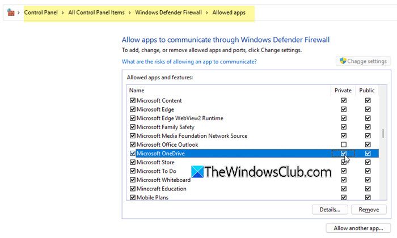Viewport: 397px width, 238px height.
Task: Select the Minecraft Education row text
Action: (162, 189)
